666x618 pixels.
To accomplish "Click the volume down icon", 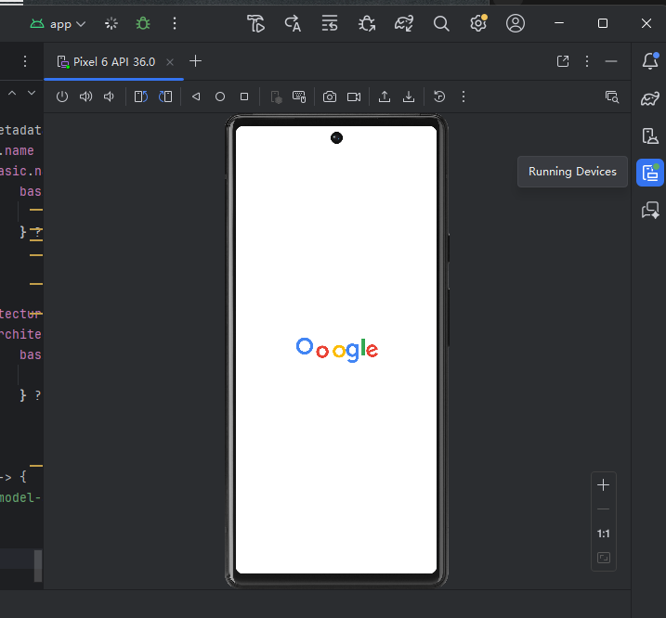I will point(109,97).
